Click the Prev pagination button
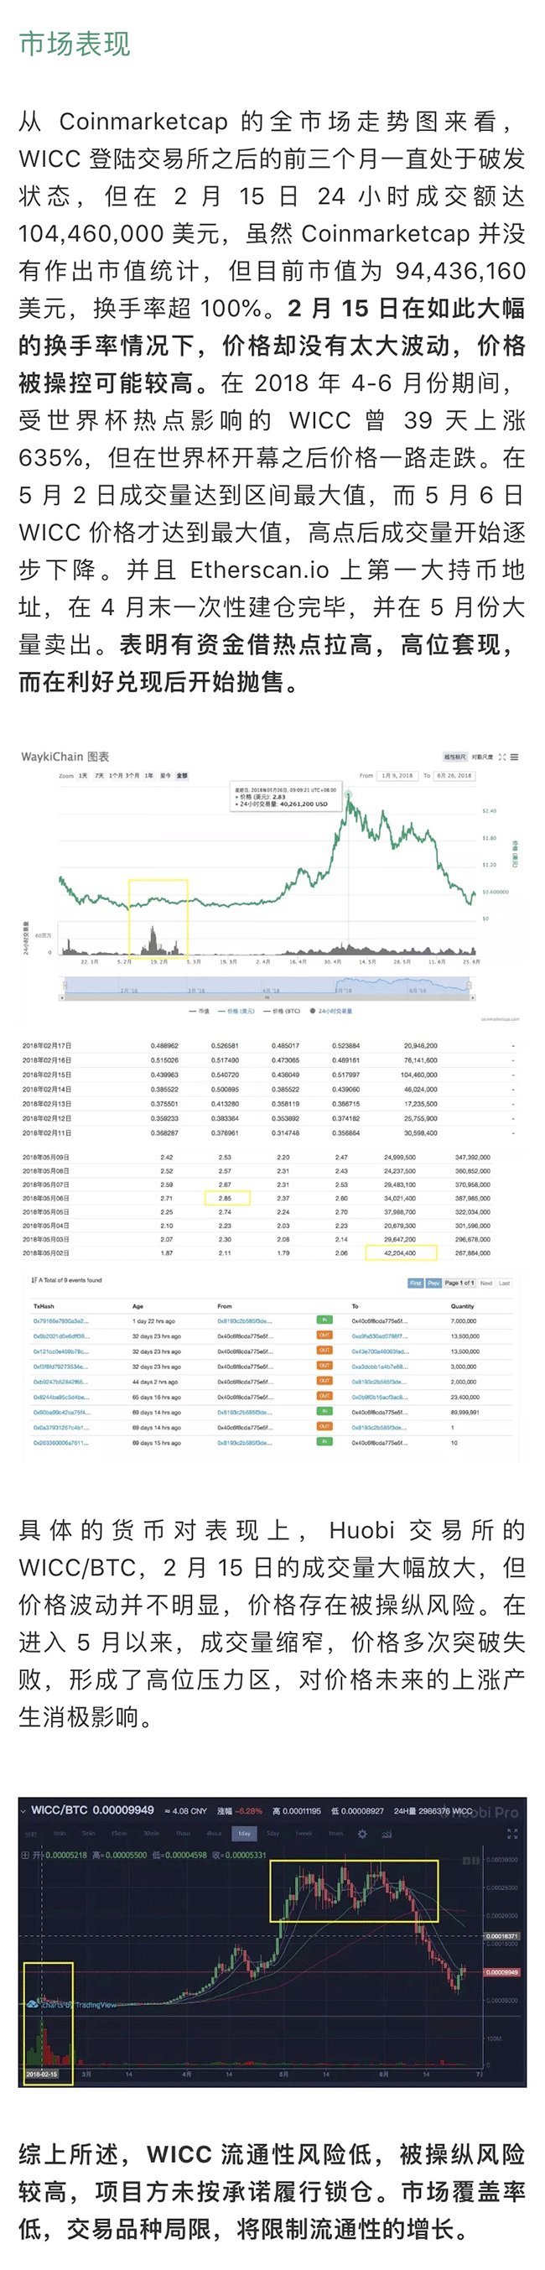The width and height of the screenshot is (545, 2270). pos(433,1283)
